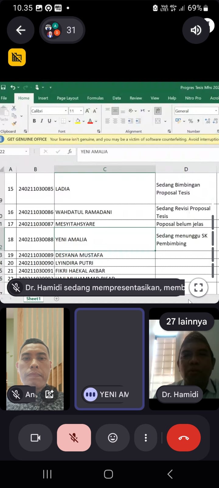Screen dimensions: 219x488
Task: Toggle Italic formatting
Action: pos(42,121)
